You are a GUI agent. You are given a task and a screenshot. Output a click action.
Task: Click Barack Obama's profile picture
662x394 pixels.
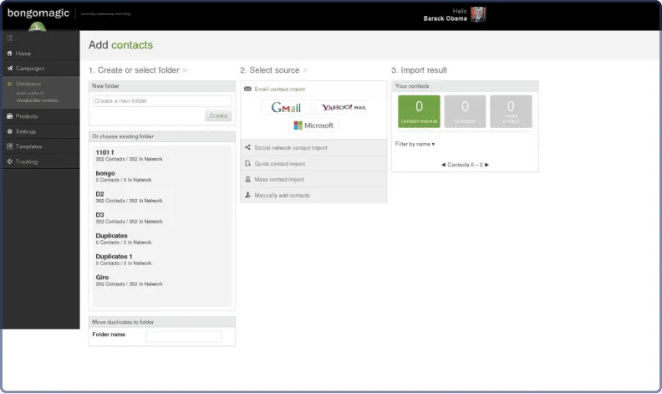478,14
